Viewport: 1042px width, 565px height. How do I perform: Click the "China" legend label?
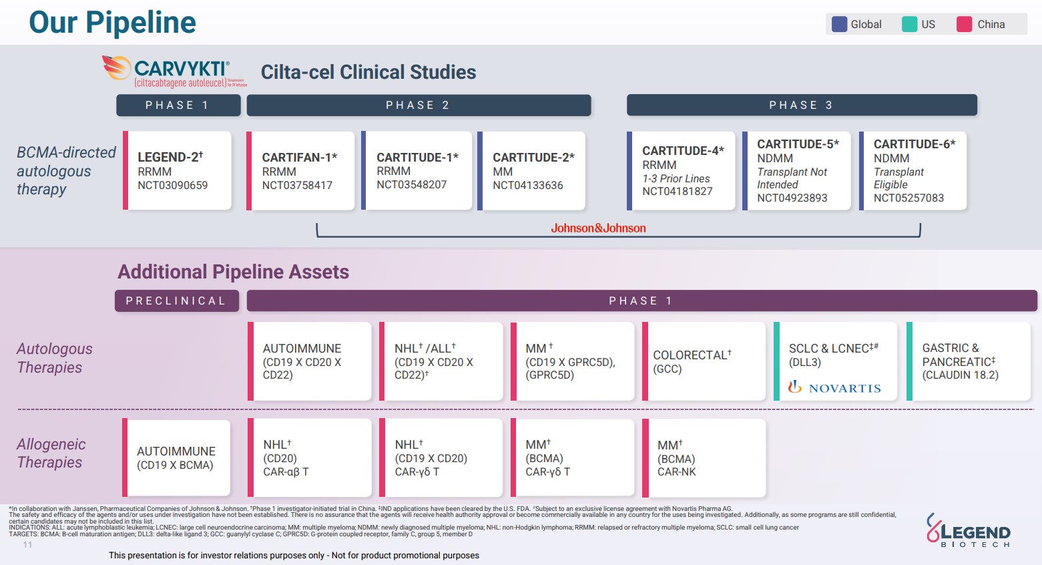991,25
